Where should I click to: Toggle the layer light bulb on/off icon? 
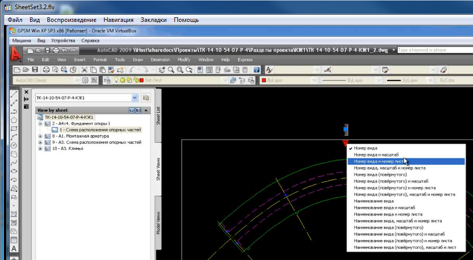tap(116, 81)
